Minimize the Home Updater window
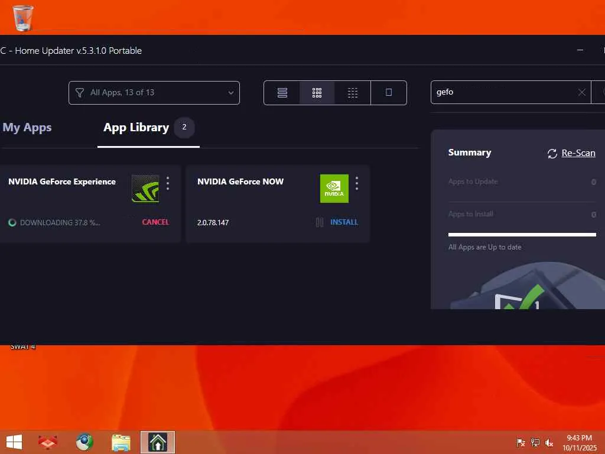Image resolution: width=605 pixels, height=454 pixels. tap(580, 50)
